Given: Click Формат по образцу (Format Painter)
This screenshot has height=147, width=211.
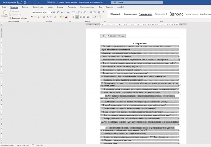Looking at the screenshot, I should pyautogui.click(x=18, y=18).
